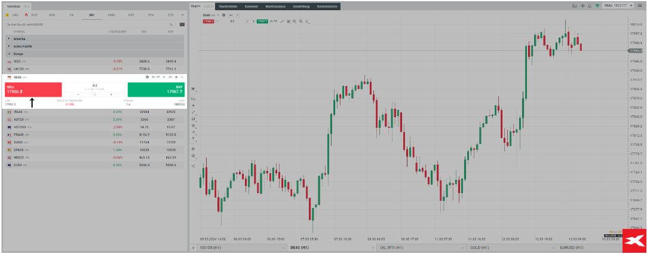This screenshot has height=254, width=647.
Task: Switch to the FX category tab
Action: [72, 15]
